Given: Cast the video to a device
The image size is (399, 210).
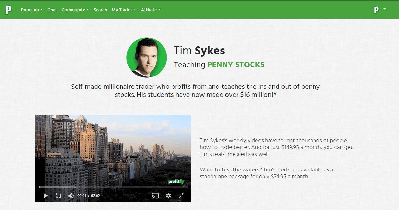Looking at the screenshot, I should pyautogui.click(x=155, y=196).
